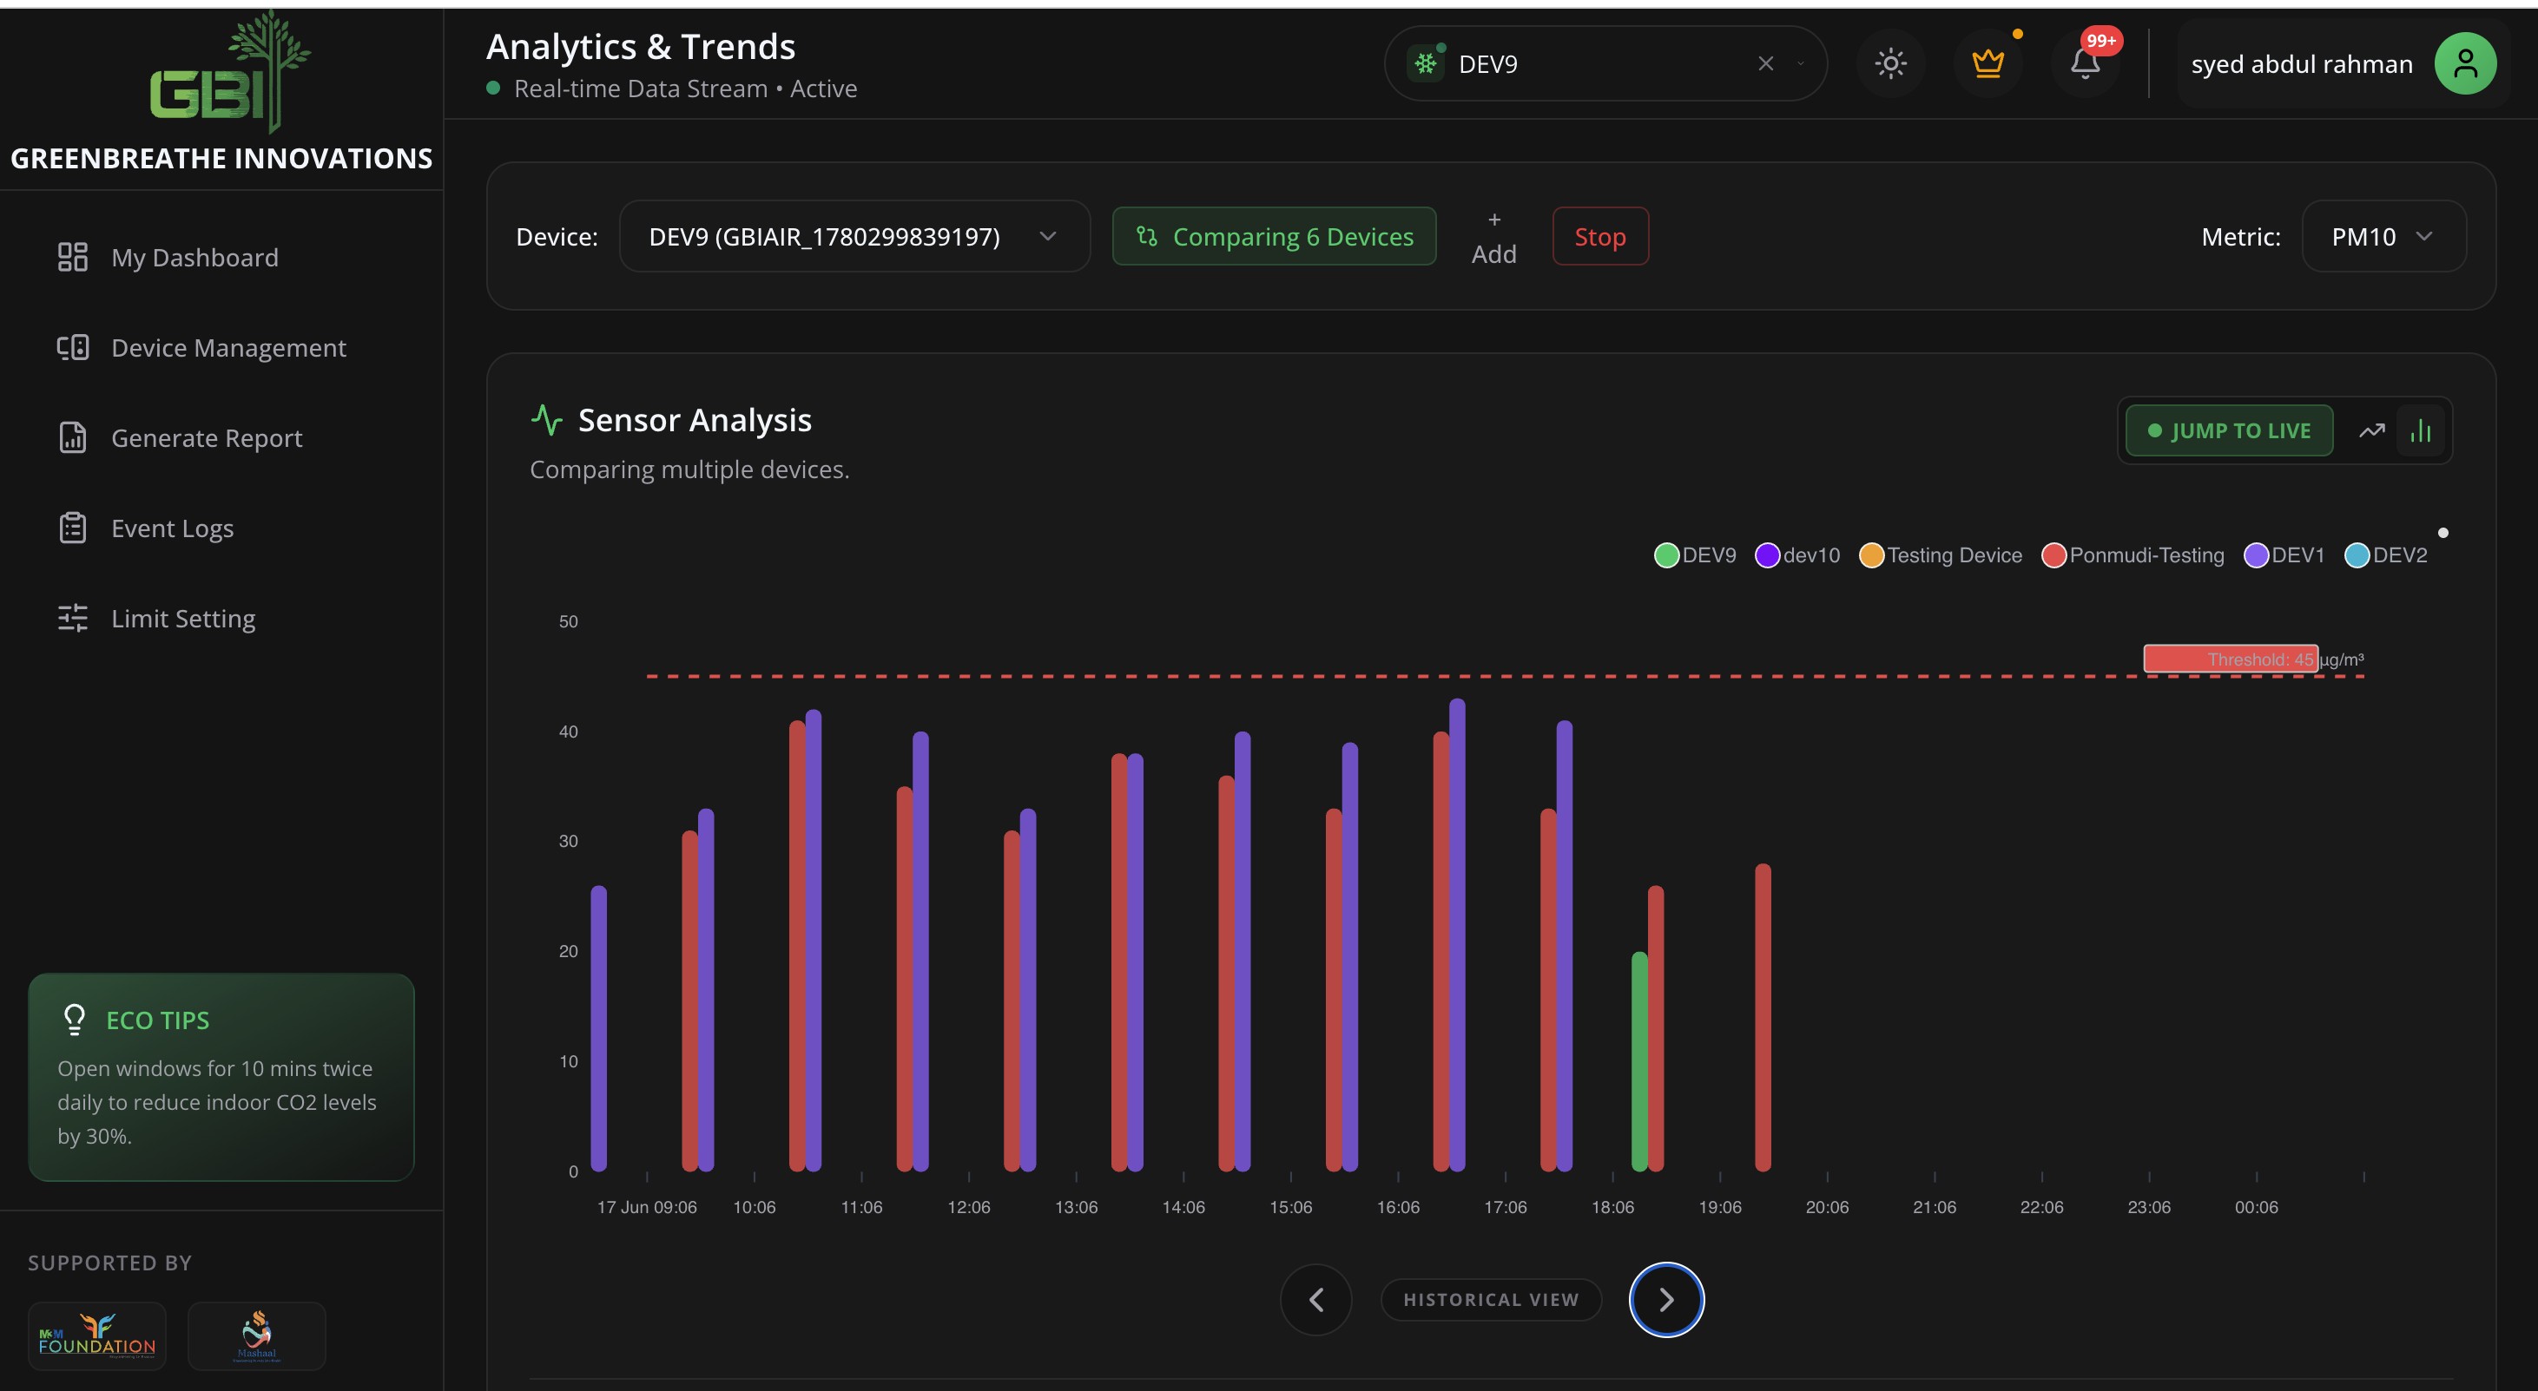
Task: Click the M&M Foundation sponsor logo
Action: pos(96,1335)
